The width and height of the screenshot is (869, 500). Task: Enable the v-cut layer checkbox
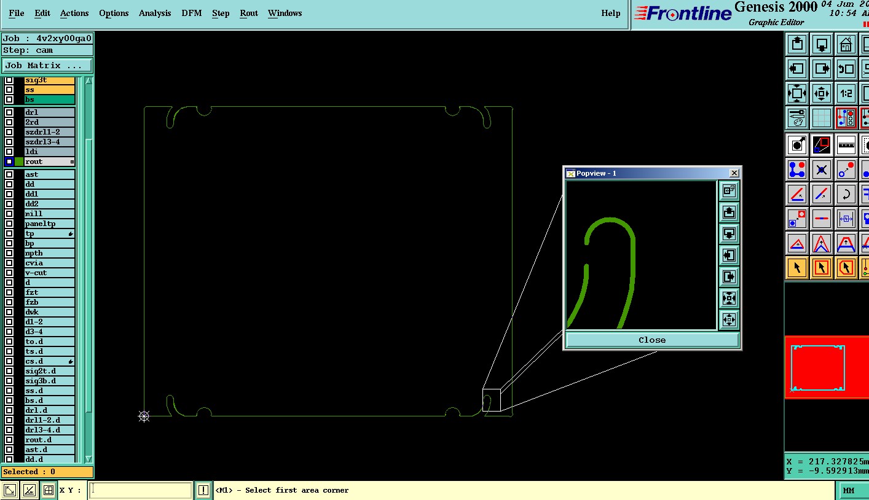click(x=9, y=273)
